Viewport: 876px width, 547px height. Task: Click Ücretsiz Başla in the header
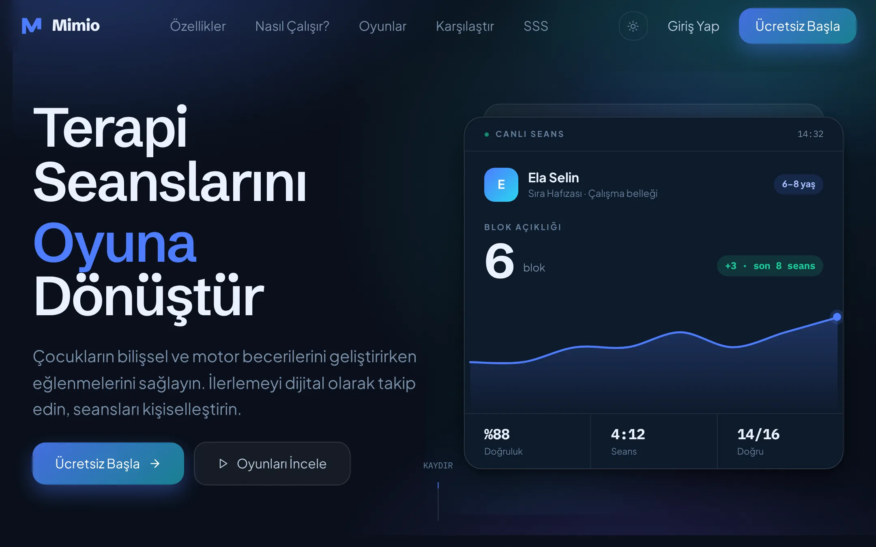(797, 26)
